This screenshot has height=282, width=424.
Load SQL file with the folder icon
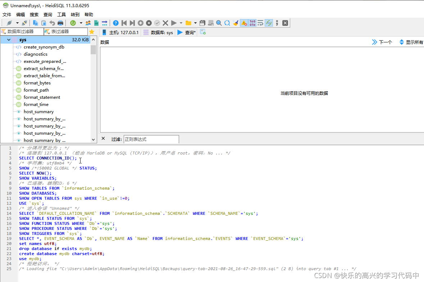coord(188,23)
